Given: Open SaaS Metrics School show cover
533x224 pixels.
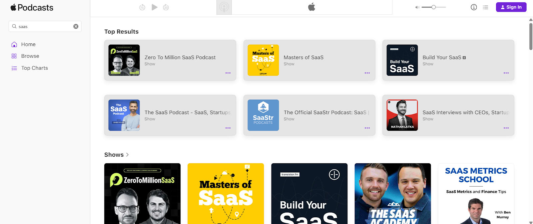Looking at the screenshot, I should coord(476,194).
